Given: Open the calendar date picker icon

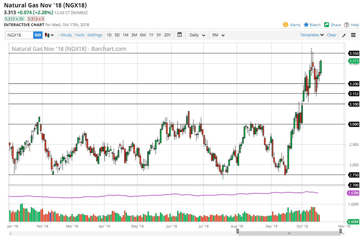Looking at the screenshot, I should click(x=180, y=35).
